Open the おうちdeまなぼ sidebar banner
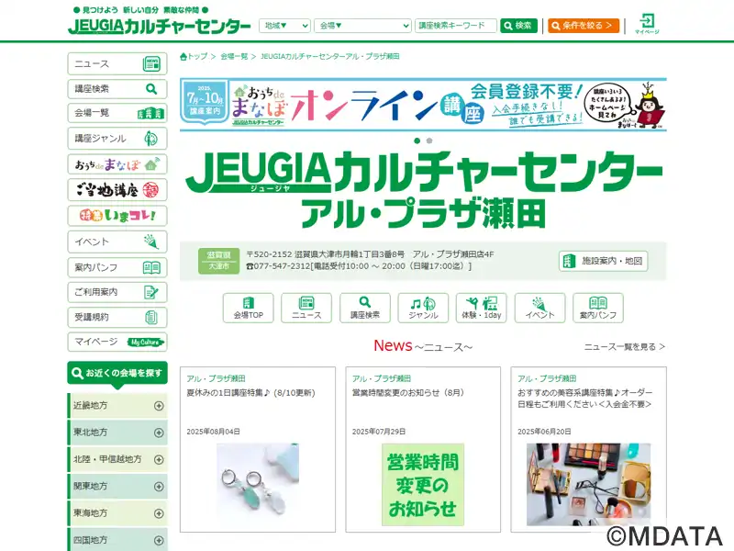Image resolution: width=734 pixels, height=551 pixels. coord(117,164)
